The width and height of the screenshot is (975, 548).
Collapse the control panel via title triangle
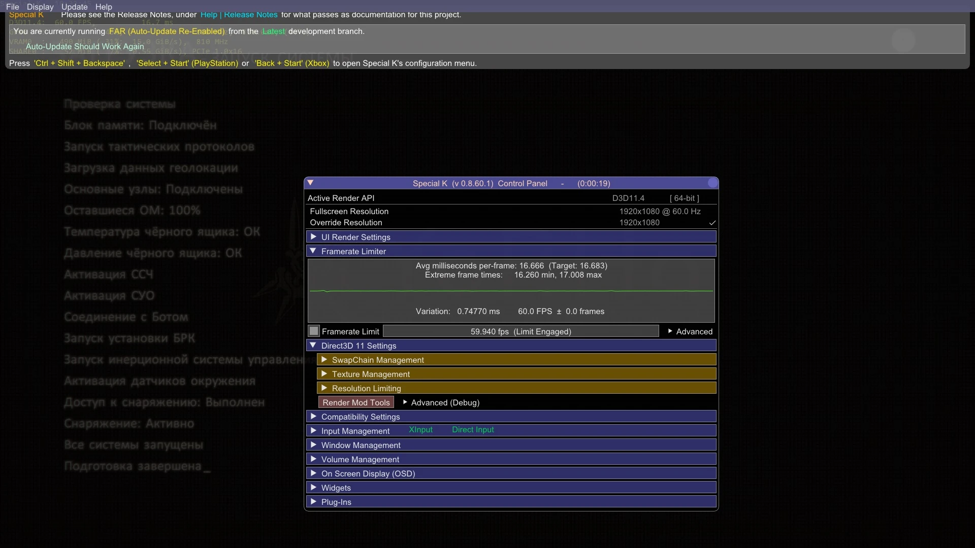[x=310, y=183]
